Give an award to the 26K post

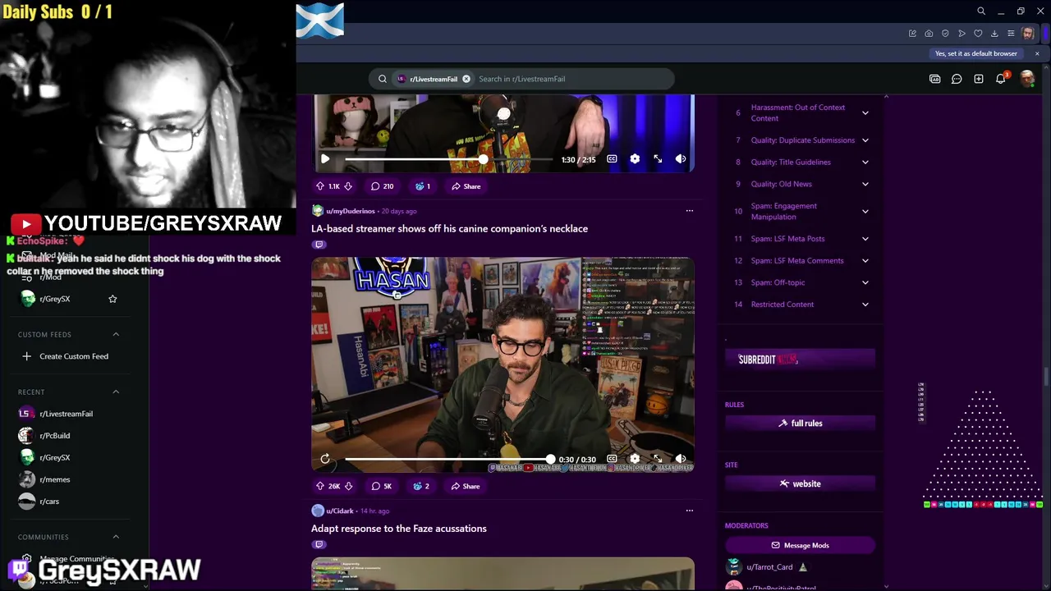tap(422, 486)
